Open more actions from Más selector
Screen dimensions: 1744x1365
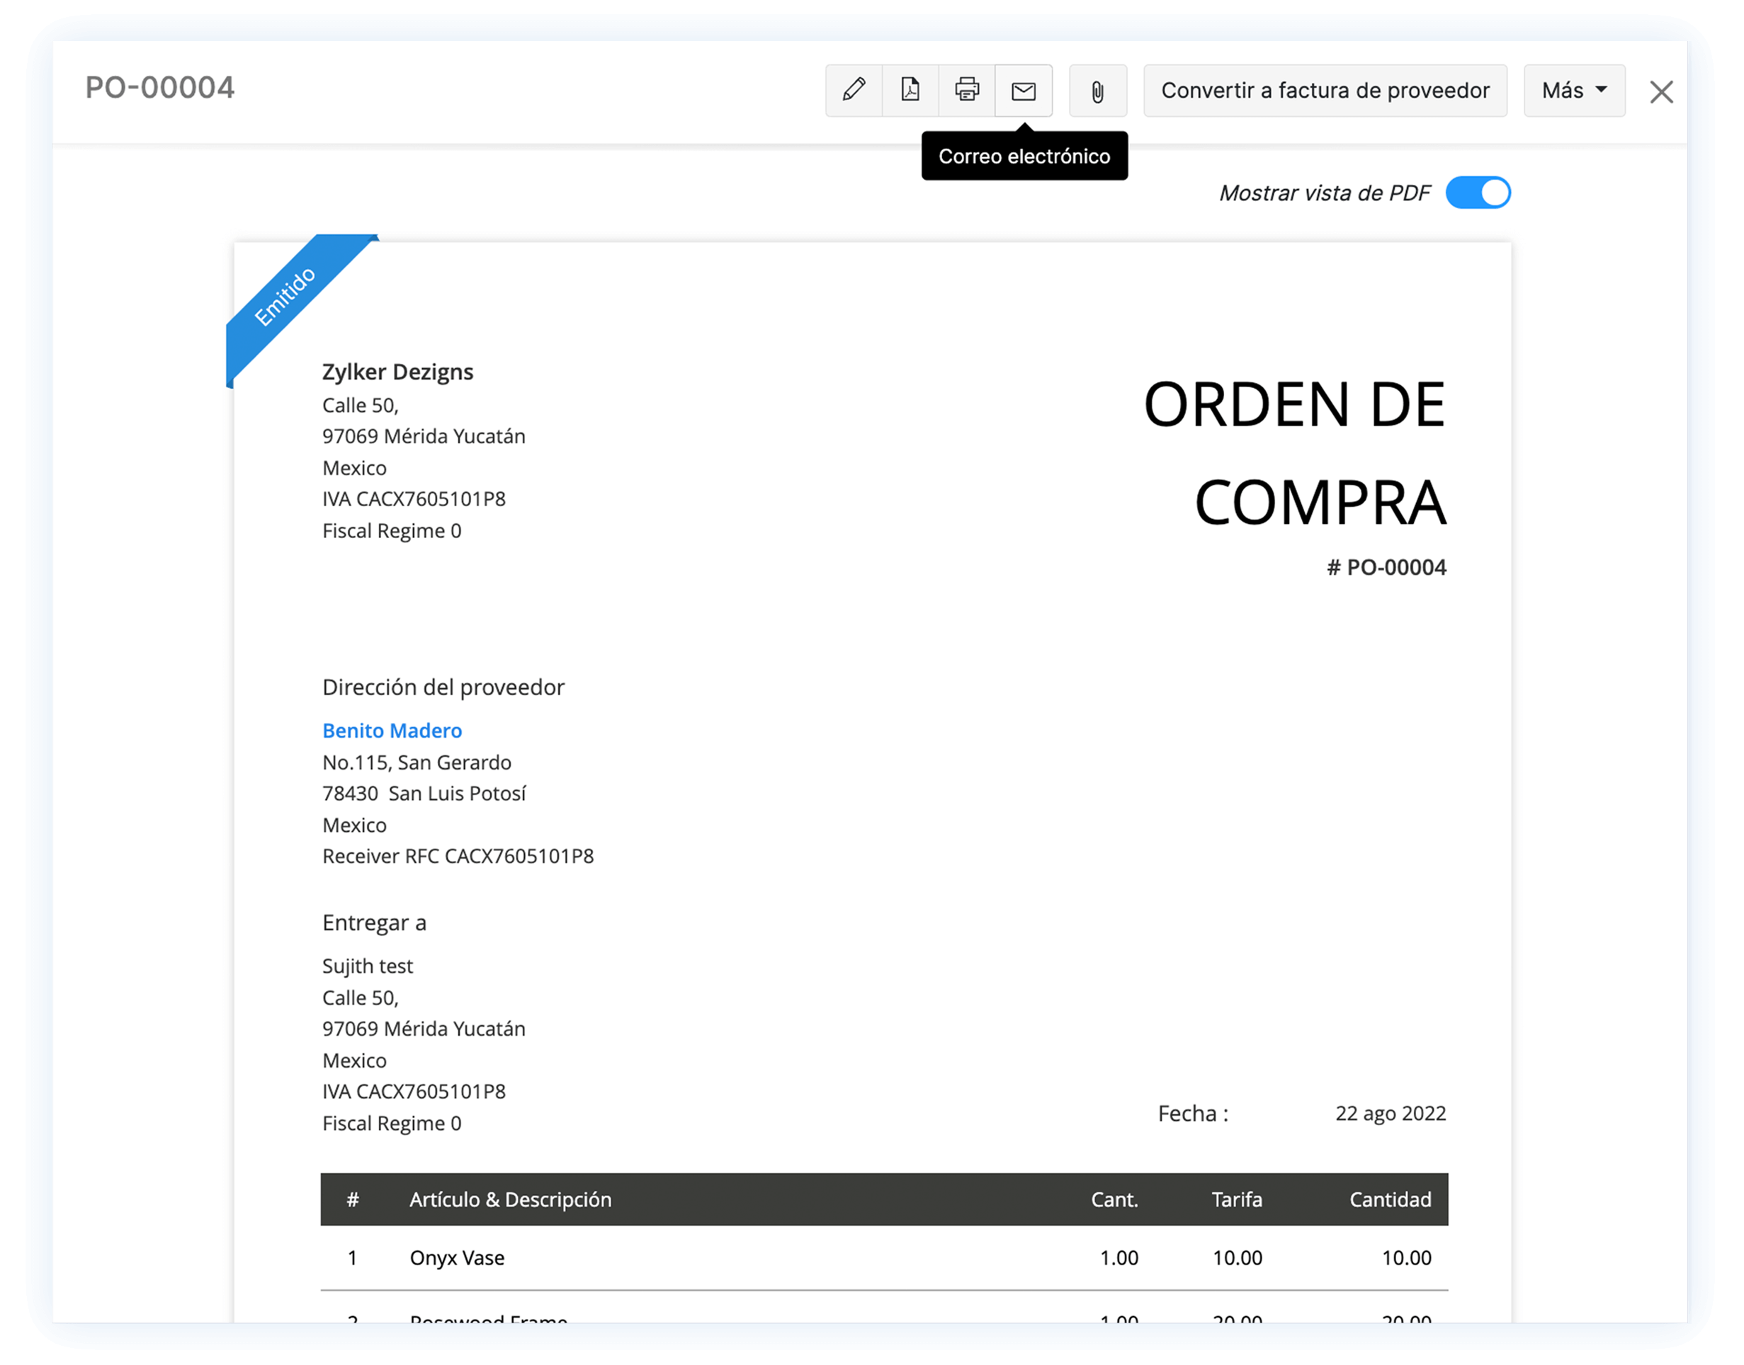coord(1573,91)
